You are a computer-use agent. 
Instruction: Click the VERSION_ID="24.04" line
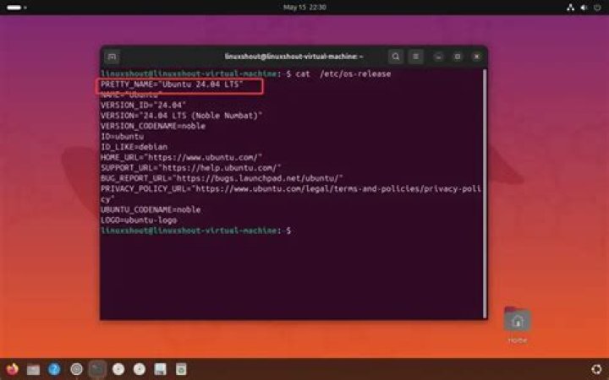pos(143,105)
